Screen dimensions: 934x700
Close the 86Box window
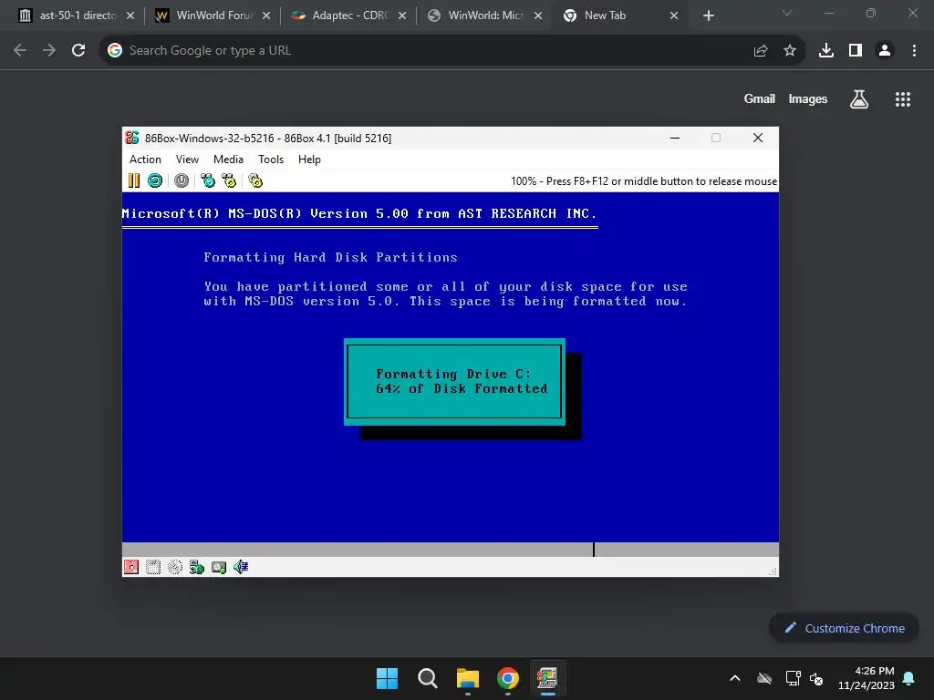click(x=758, y=139)
